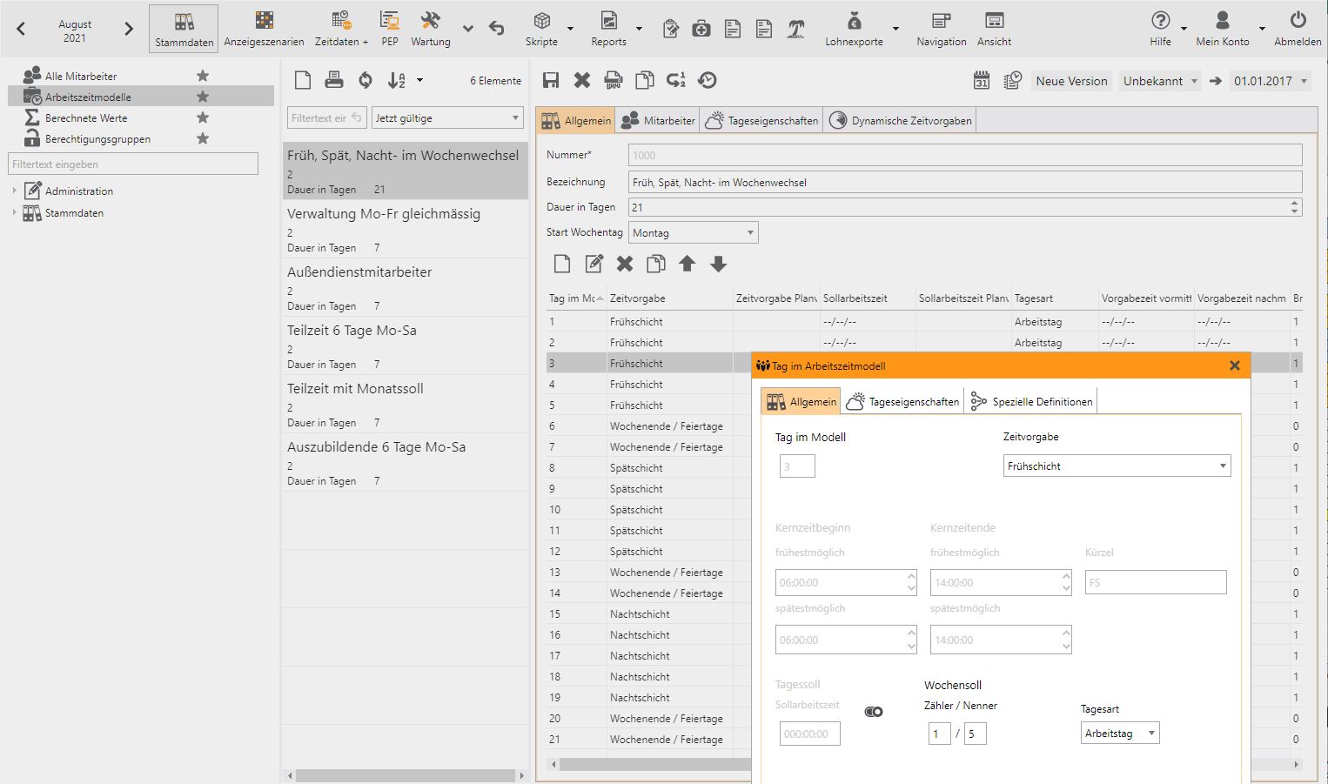
Task: Move row up with the up arrow icon
Action: [x=687, y=264]
